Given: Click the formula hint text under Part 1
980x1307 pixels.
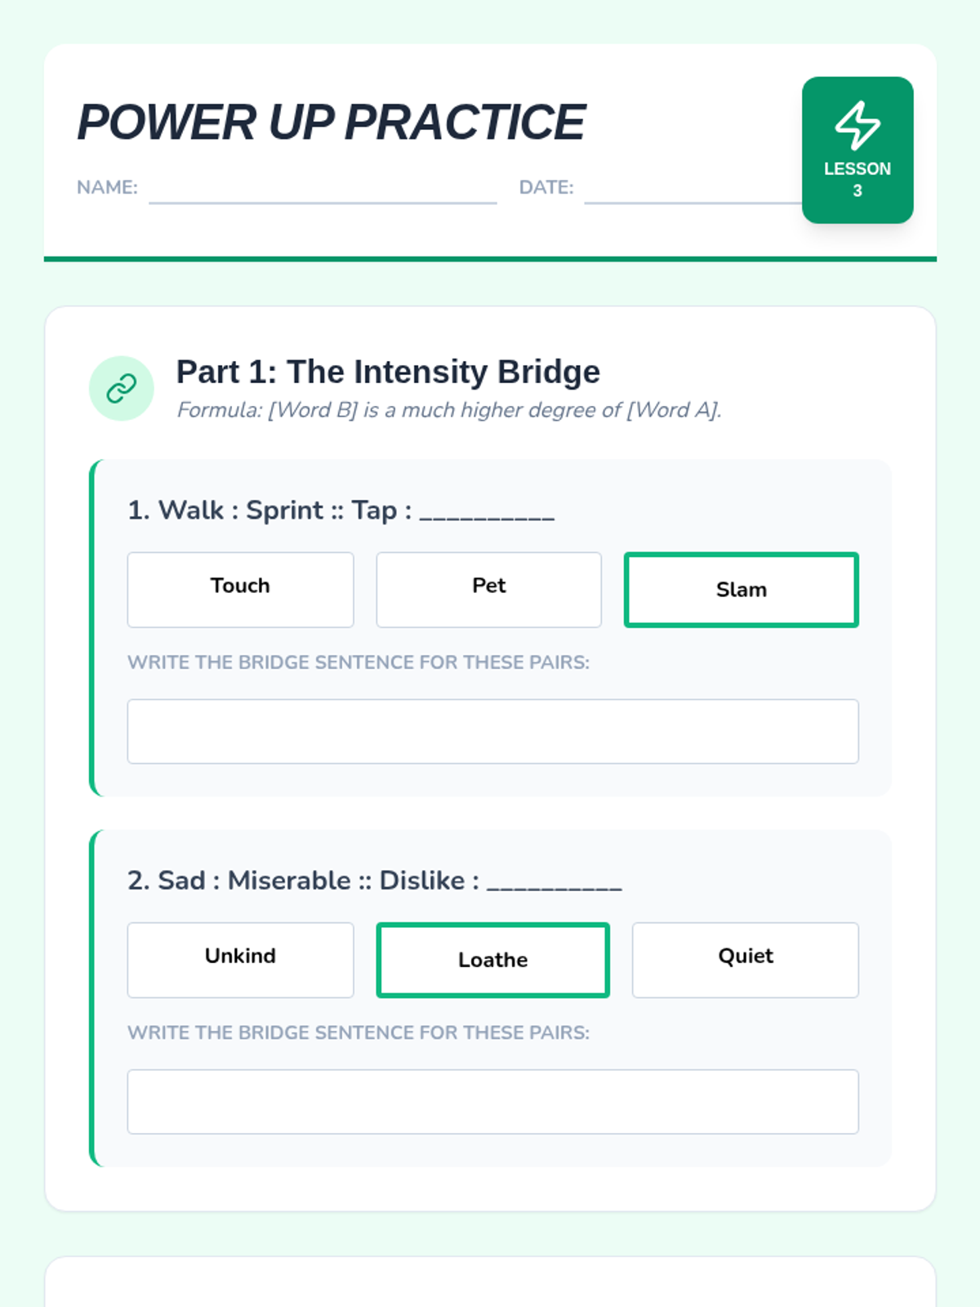Looking at the screenshot, I should point(449,410).
